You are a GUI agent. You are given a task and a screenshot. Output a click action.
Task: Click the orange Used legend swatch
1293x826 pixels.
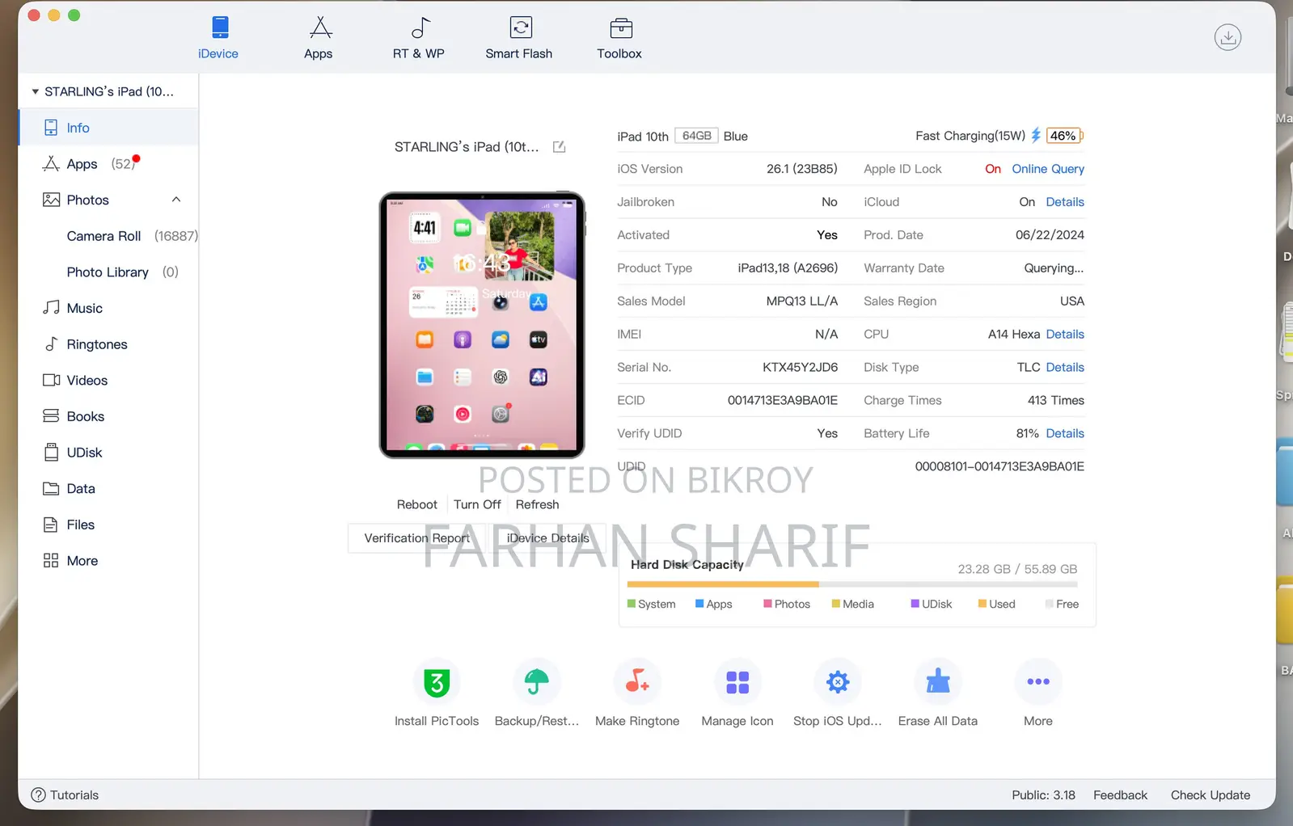[x=982, y=604]
